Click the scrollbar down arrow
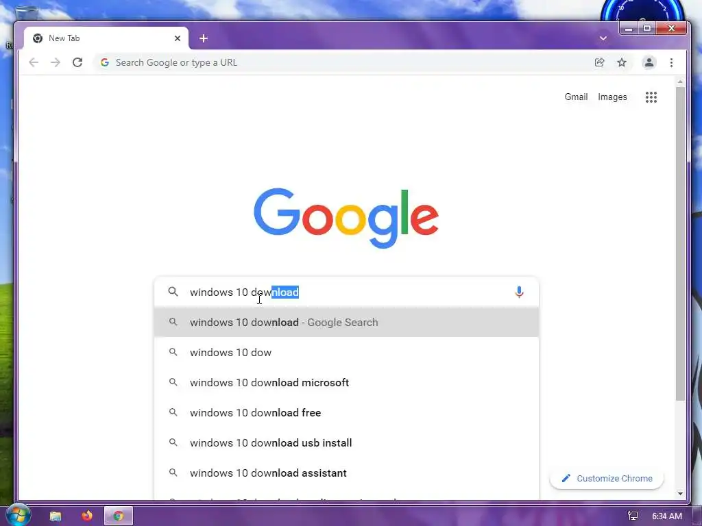 [x=680, y=494]
